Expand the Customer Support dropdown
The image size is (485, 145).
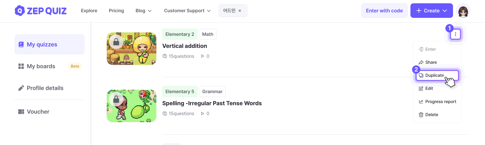tap(187, 11)
